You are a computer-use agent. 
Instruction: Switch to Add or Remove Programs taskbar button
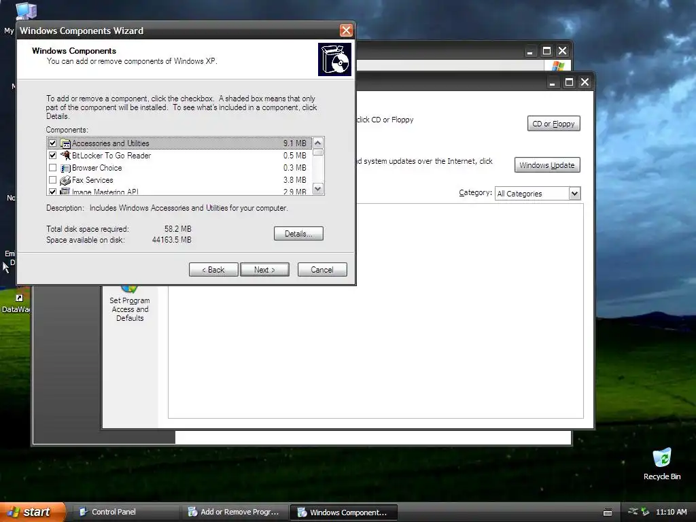[235, 512]
